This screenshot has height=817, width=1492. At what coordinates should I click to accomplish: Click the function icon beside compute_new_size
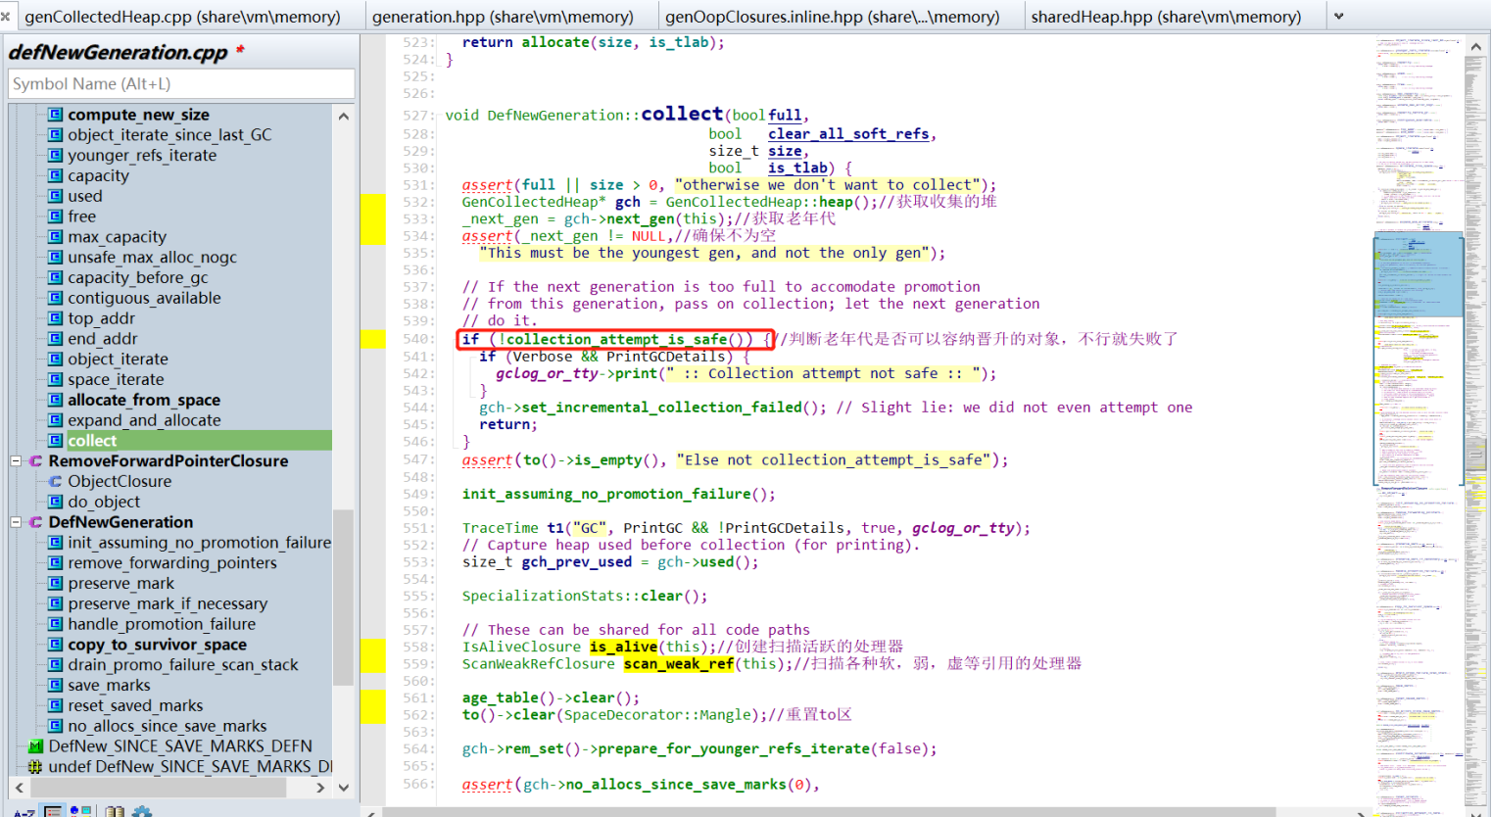(56, 115)
